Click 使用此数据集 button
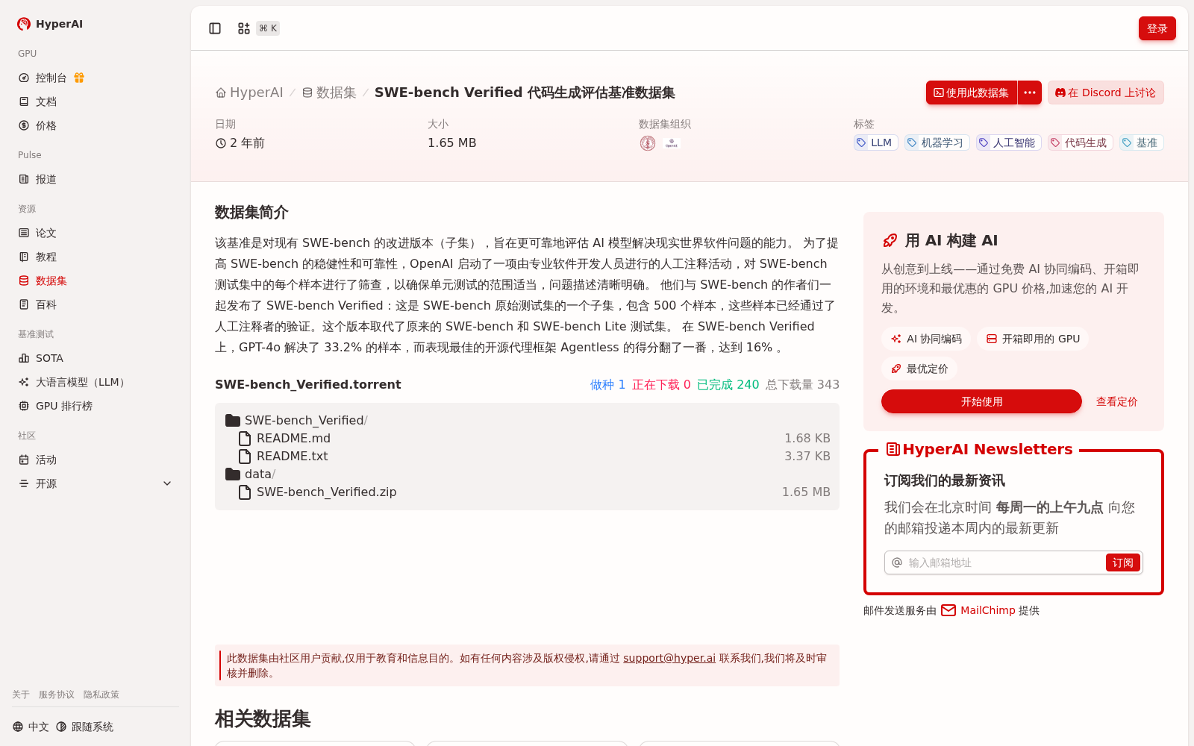The height and width of the screenshot is (746, 1194). [972, 93]
